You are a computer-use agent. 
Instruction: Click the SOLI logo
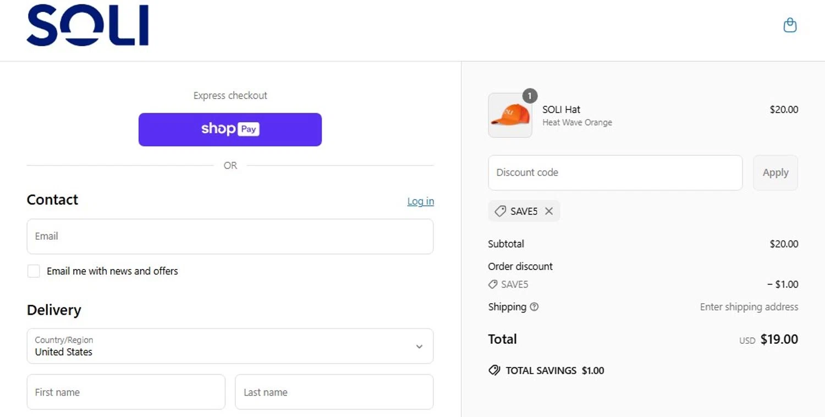[x=87, y=25]
